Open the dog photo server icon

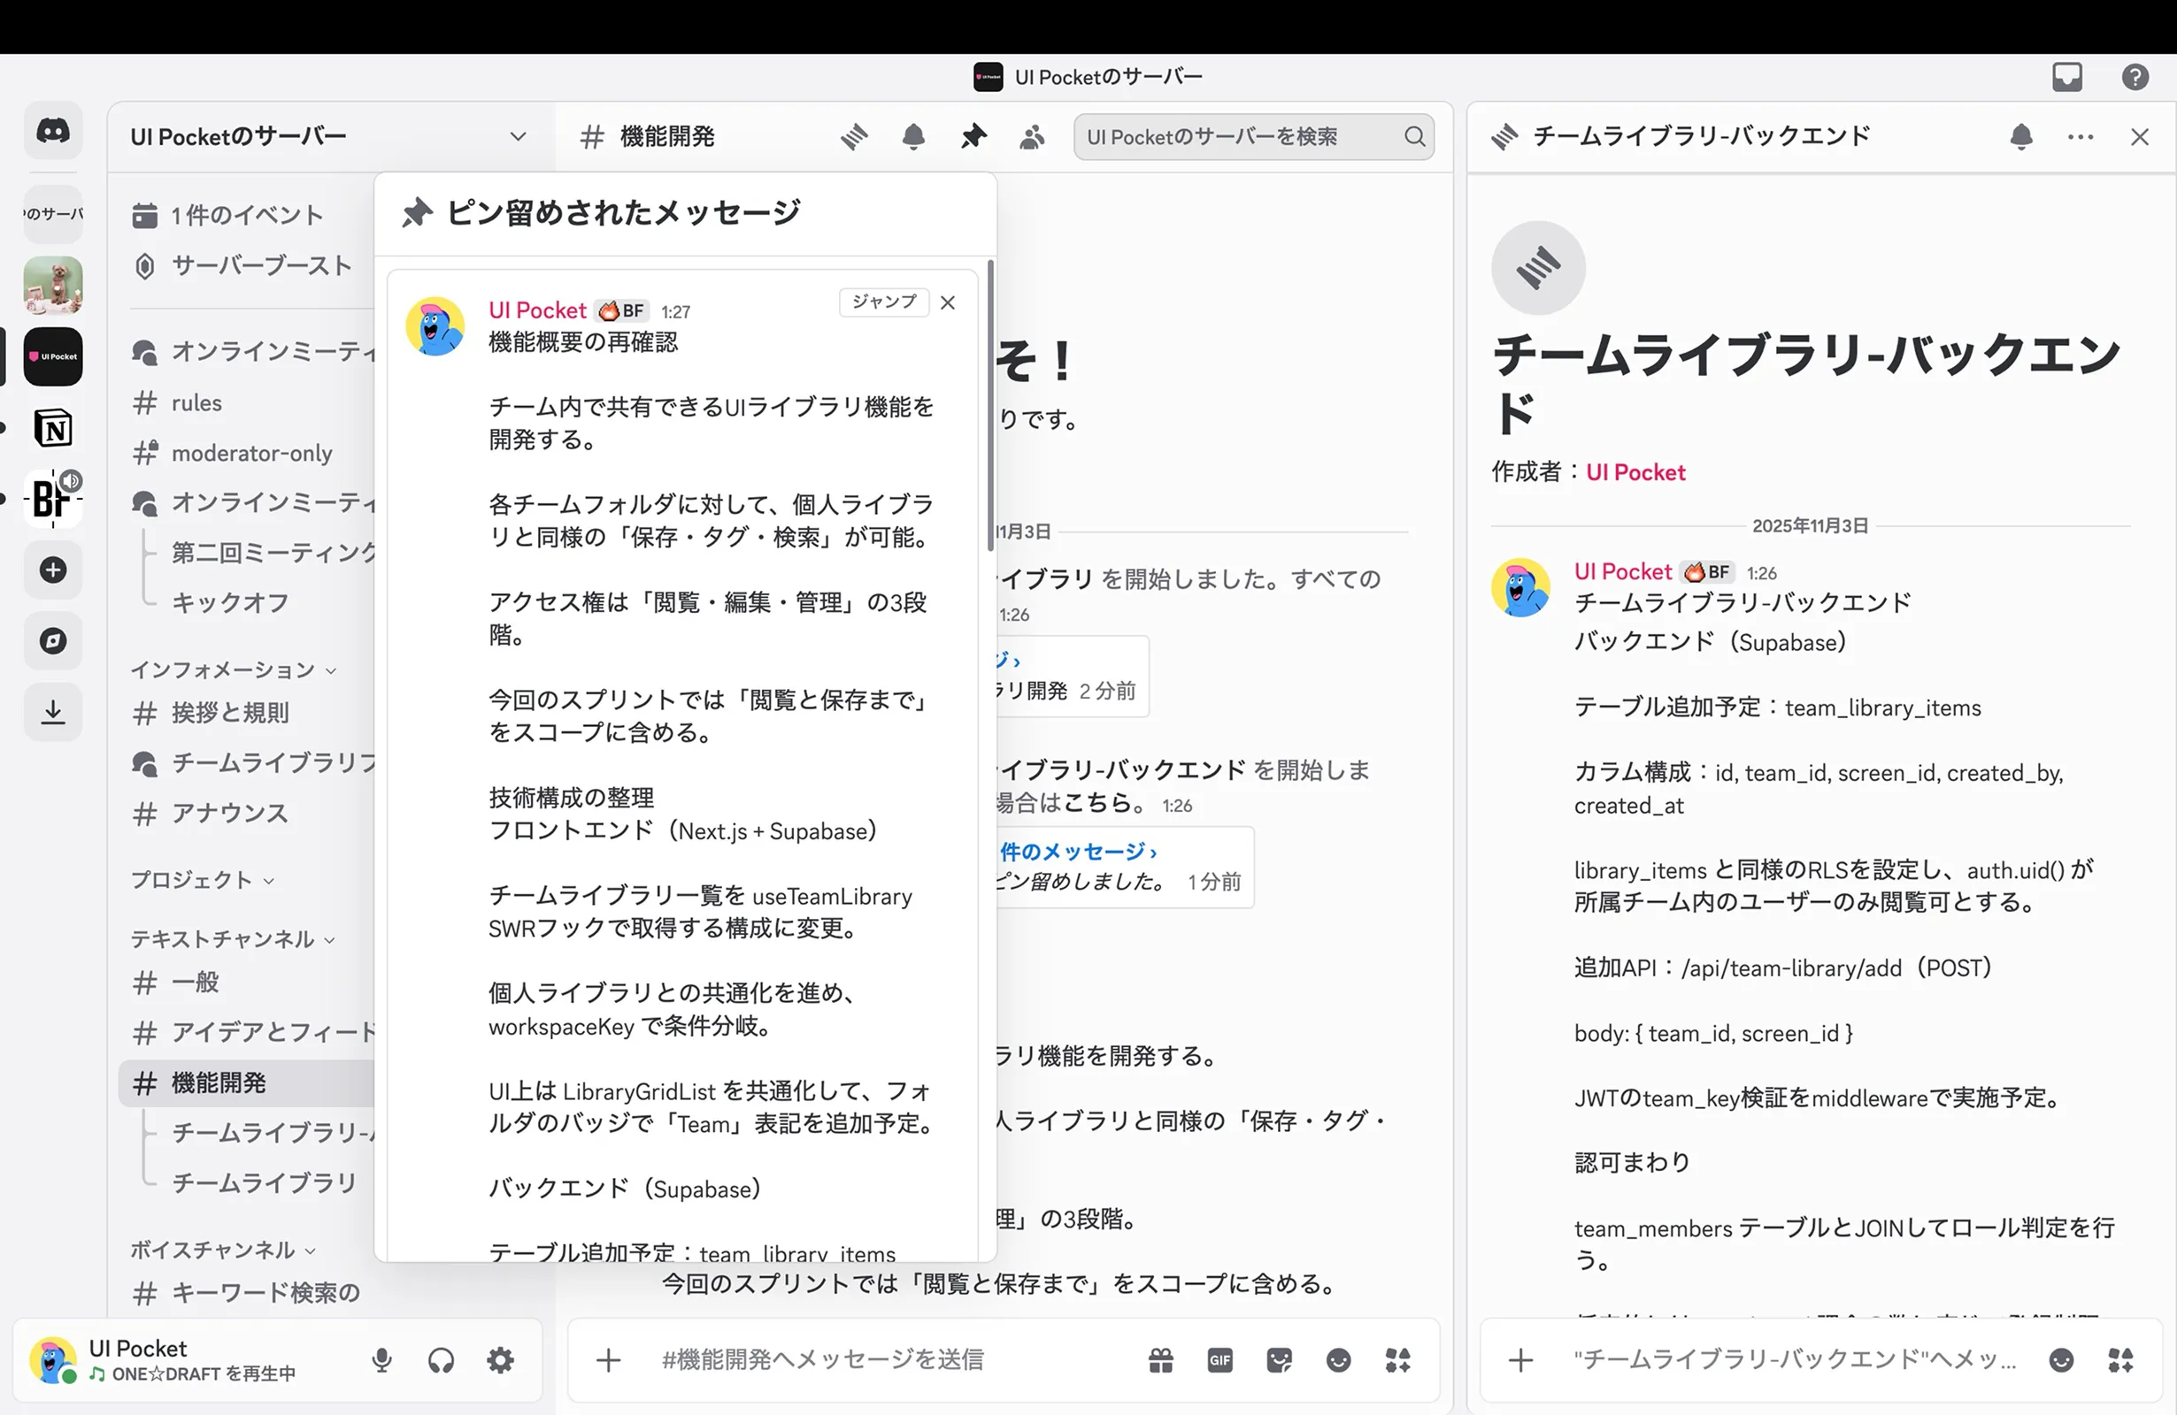(x=53, y=285)
